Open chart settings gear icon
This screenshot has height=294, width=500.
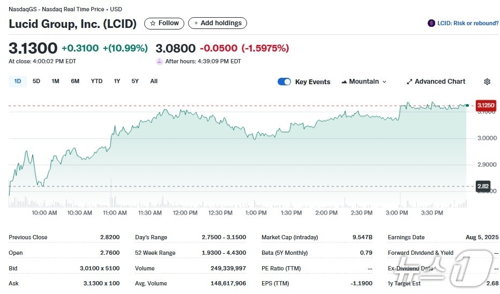[487, 82]
